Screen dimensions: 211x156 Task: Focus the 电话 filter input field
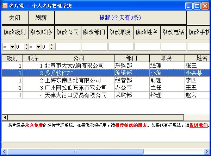coord(173,47)
